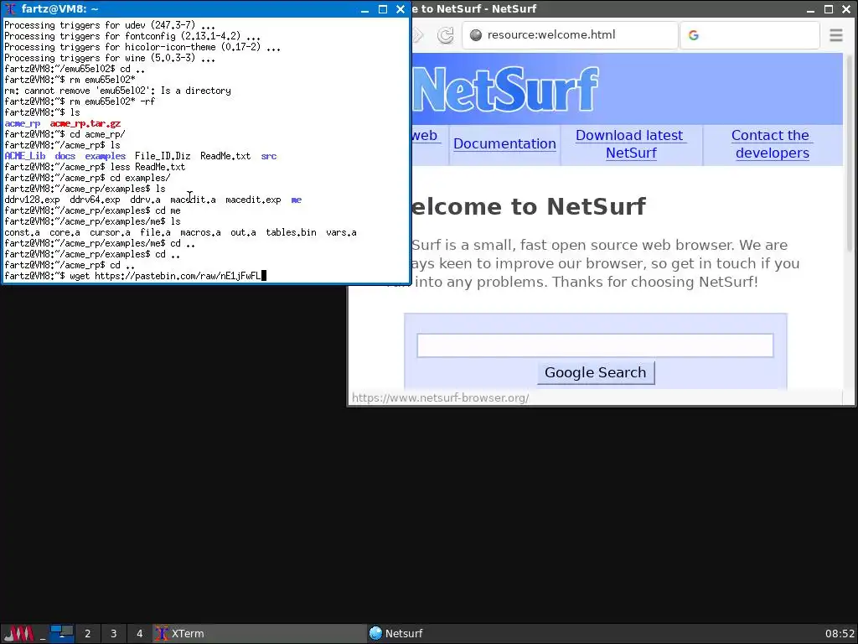The height and width of the screenshot is (644, 858).
Task: Minimize the NetSurf window
Action: coord(810,9)
